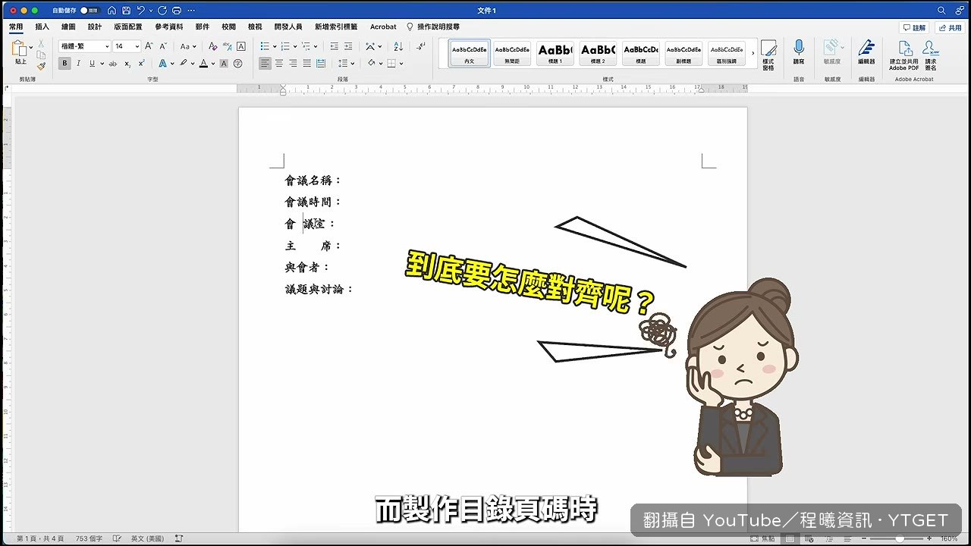Align paragraph to the right

point(293,64)
